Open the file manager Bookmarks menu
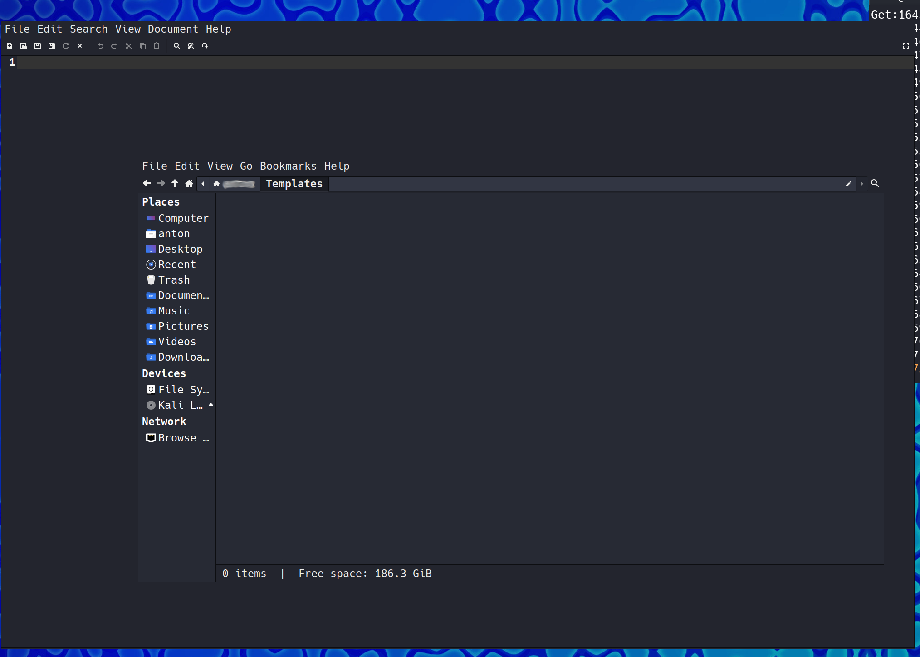Image resolution: width=920 pixels, height=657 pixels. click(x=288, y=166)
